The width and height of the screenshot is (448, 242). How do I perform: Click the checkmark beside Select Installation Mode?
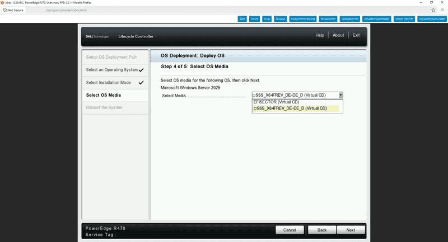141,83
